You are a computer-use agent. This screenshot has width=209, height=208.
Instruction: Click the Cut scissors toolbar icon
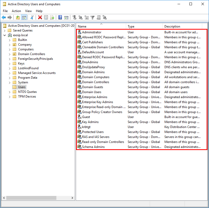(x=32, y=18)
